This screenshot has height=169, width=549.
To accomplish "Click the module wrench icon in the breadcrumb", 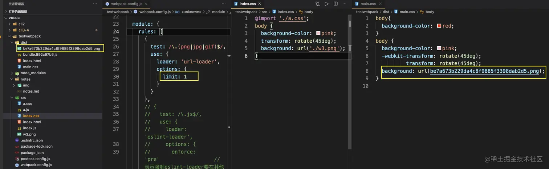I will point(208,12).
